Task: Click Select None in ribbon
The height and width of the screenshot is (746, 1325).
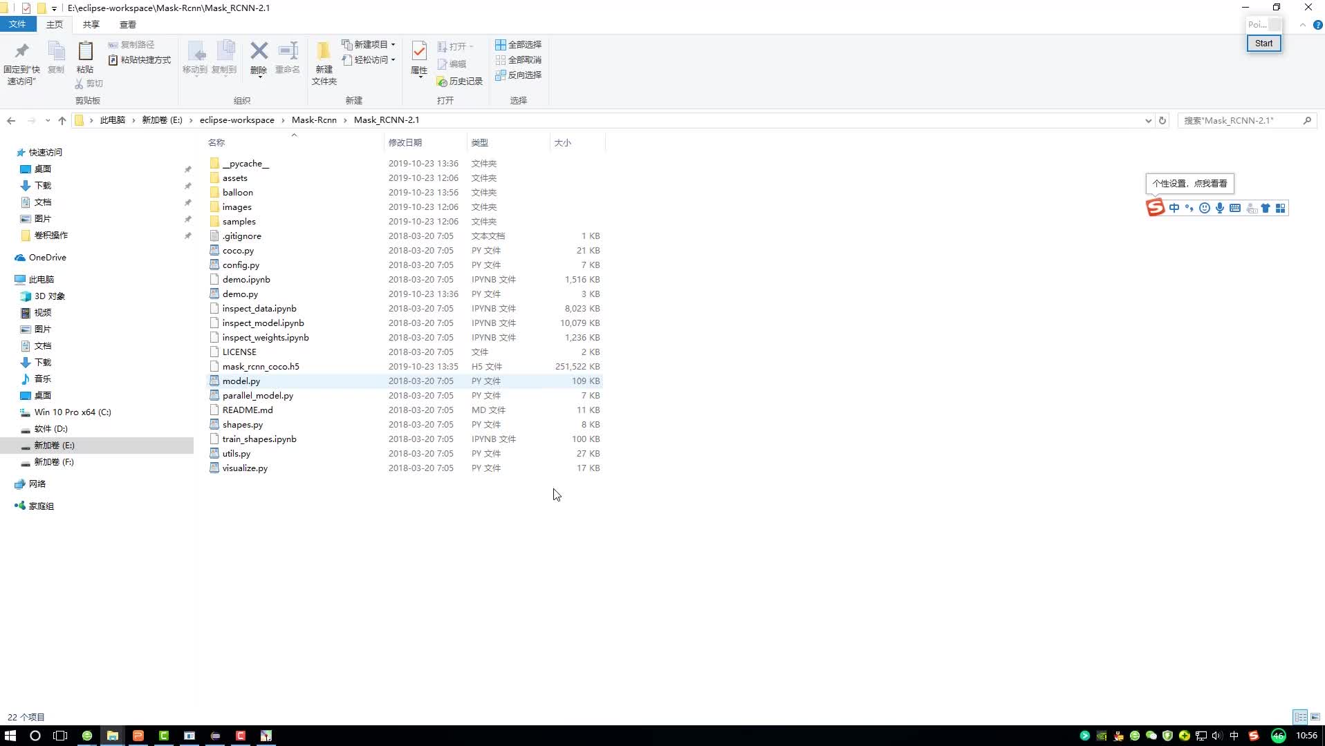Action: tap(519, 60)
